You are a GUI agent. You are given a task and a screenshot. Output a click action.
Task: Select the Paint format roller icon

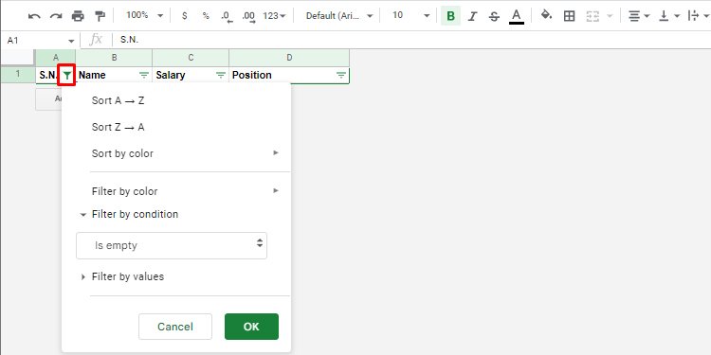click(x=100, y=16)
